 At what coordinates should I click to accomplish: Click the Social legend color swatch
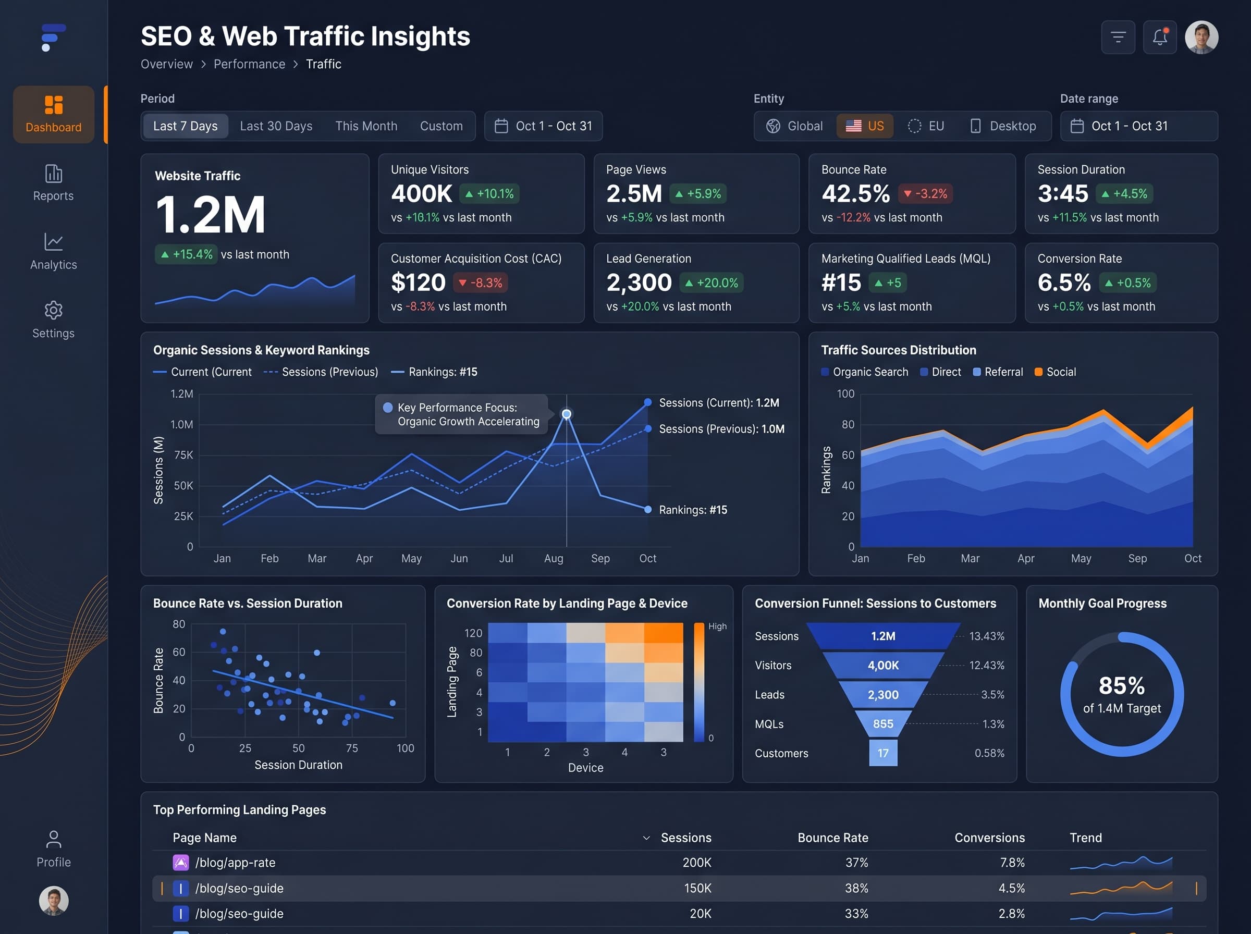[x=1038, y=372]
